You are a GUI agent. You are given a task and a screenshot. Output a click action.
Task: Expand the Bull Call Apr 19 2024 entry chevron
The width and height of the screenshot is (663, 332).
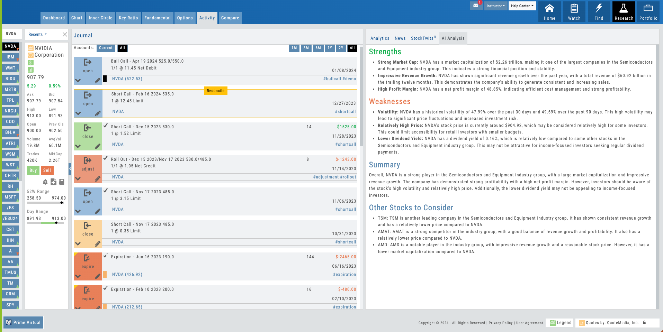pos(78,81)
